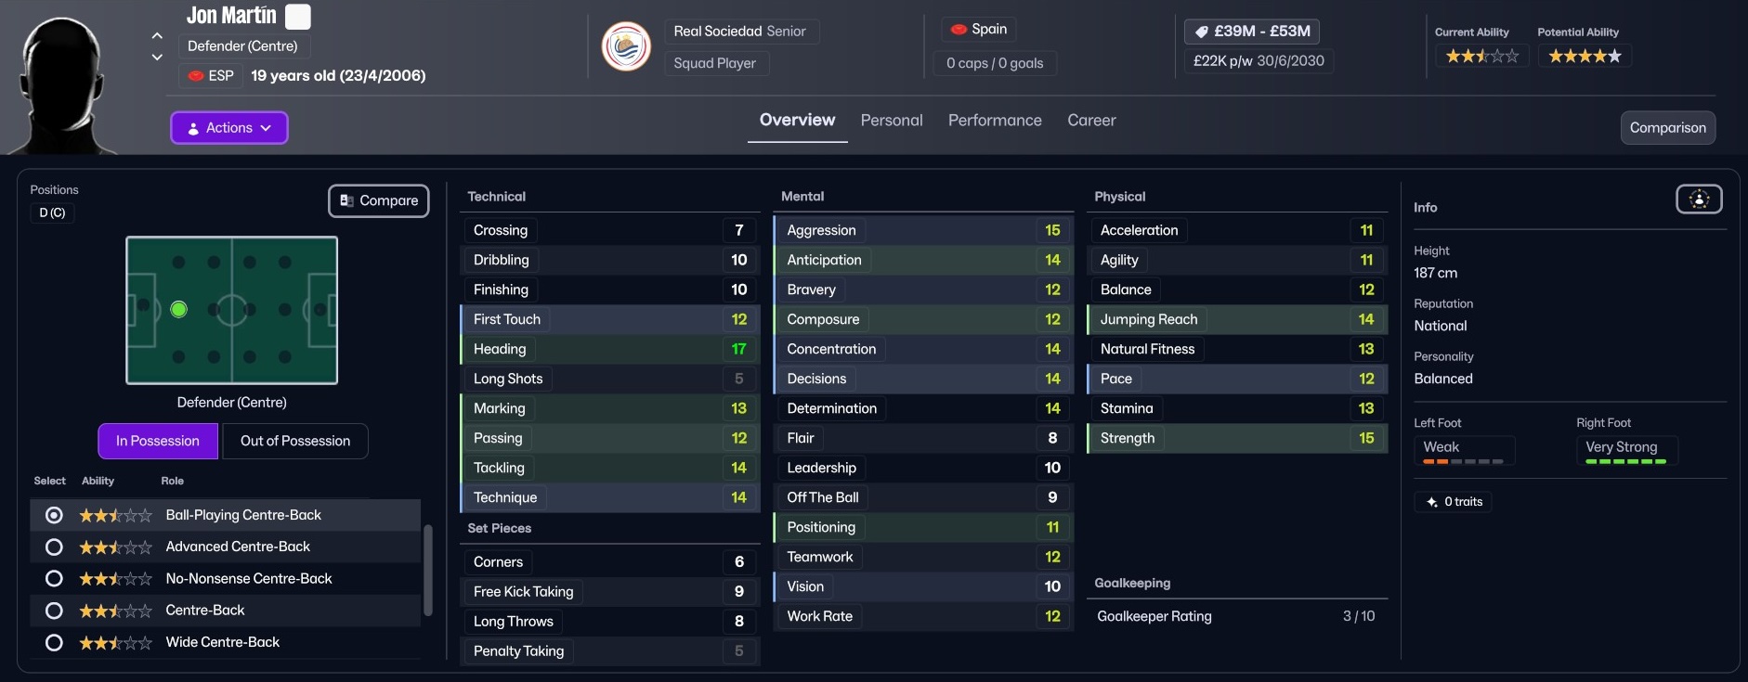The image size is (1748, 682).
Task: Click the Potential Ability star rating
Action: click(x=1585, y=57)
